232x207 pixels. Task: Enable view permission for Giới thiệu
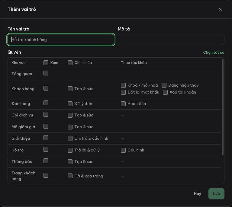pos(46,138)
